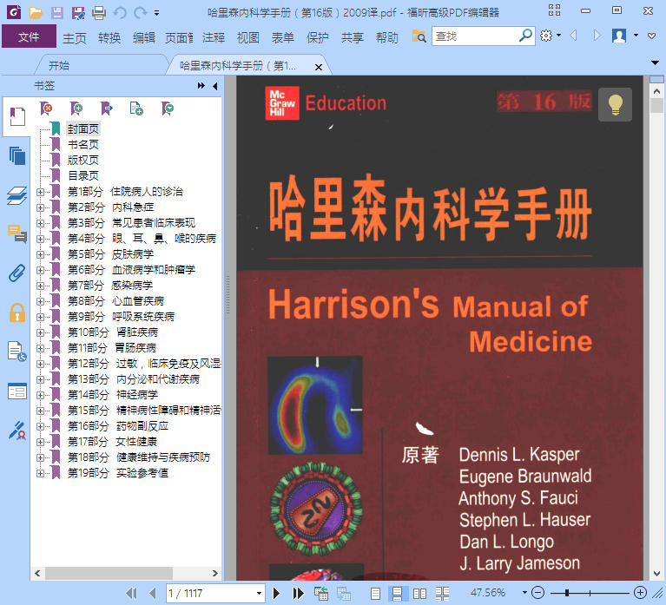Open the form fields side panel icon
The image size is (666, 605).
click(x=17, y=391)
